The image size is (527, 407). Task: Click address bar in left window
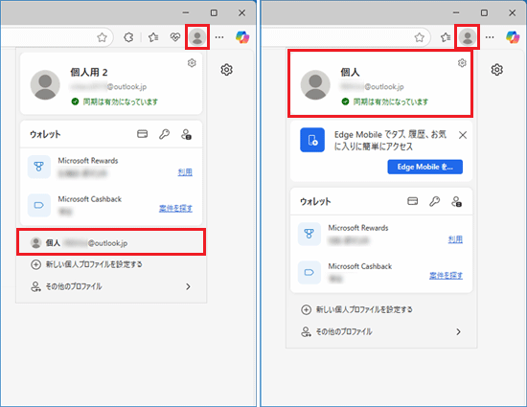click(57, 37)
